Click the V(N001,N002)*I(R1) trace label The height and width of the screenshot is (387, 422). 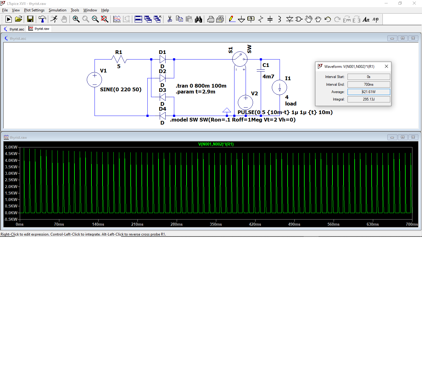(x=216, y=144)
